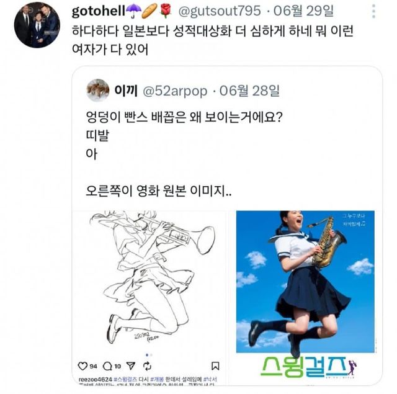The width and height of the screenshot is (397, 394).
Task: Open the @52arpop handle
Action: click(x=175, y=91)
